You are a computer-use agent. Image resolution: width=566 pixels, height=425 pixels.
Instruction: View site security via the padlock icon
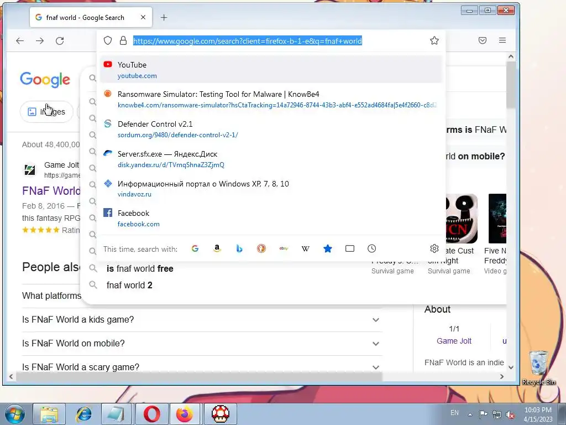pyautogui.click(x=123, y=40)
